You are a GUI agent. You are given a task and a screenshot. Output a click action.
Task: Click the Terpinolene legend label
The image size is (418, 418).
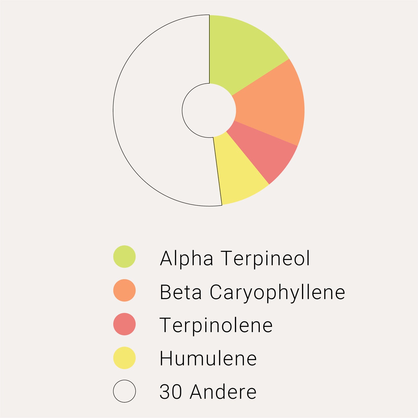click(216, 325)
